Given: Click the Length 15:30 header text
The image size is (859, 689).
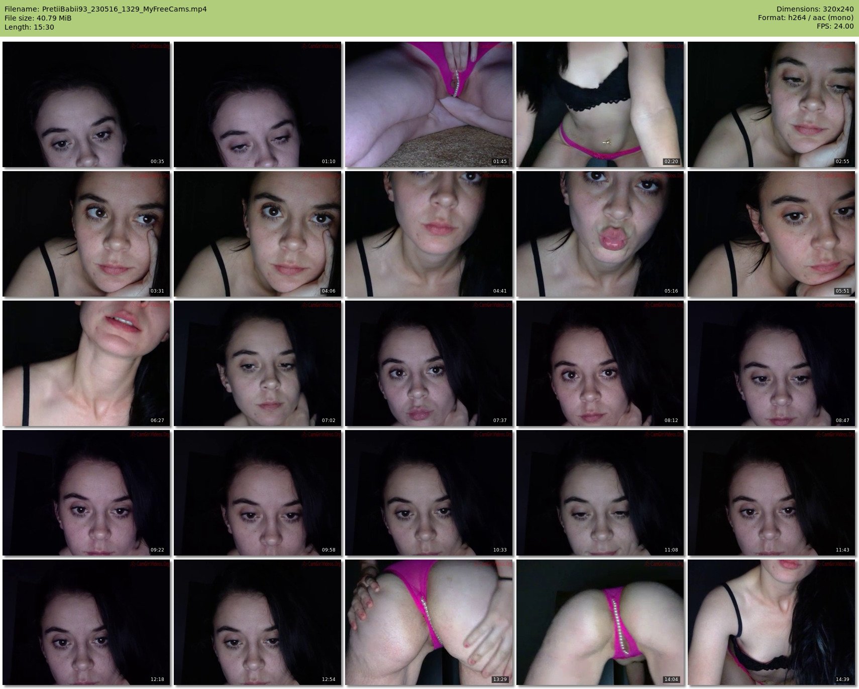Looking at the screenshot, I should tap(29, 27).
